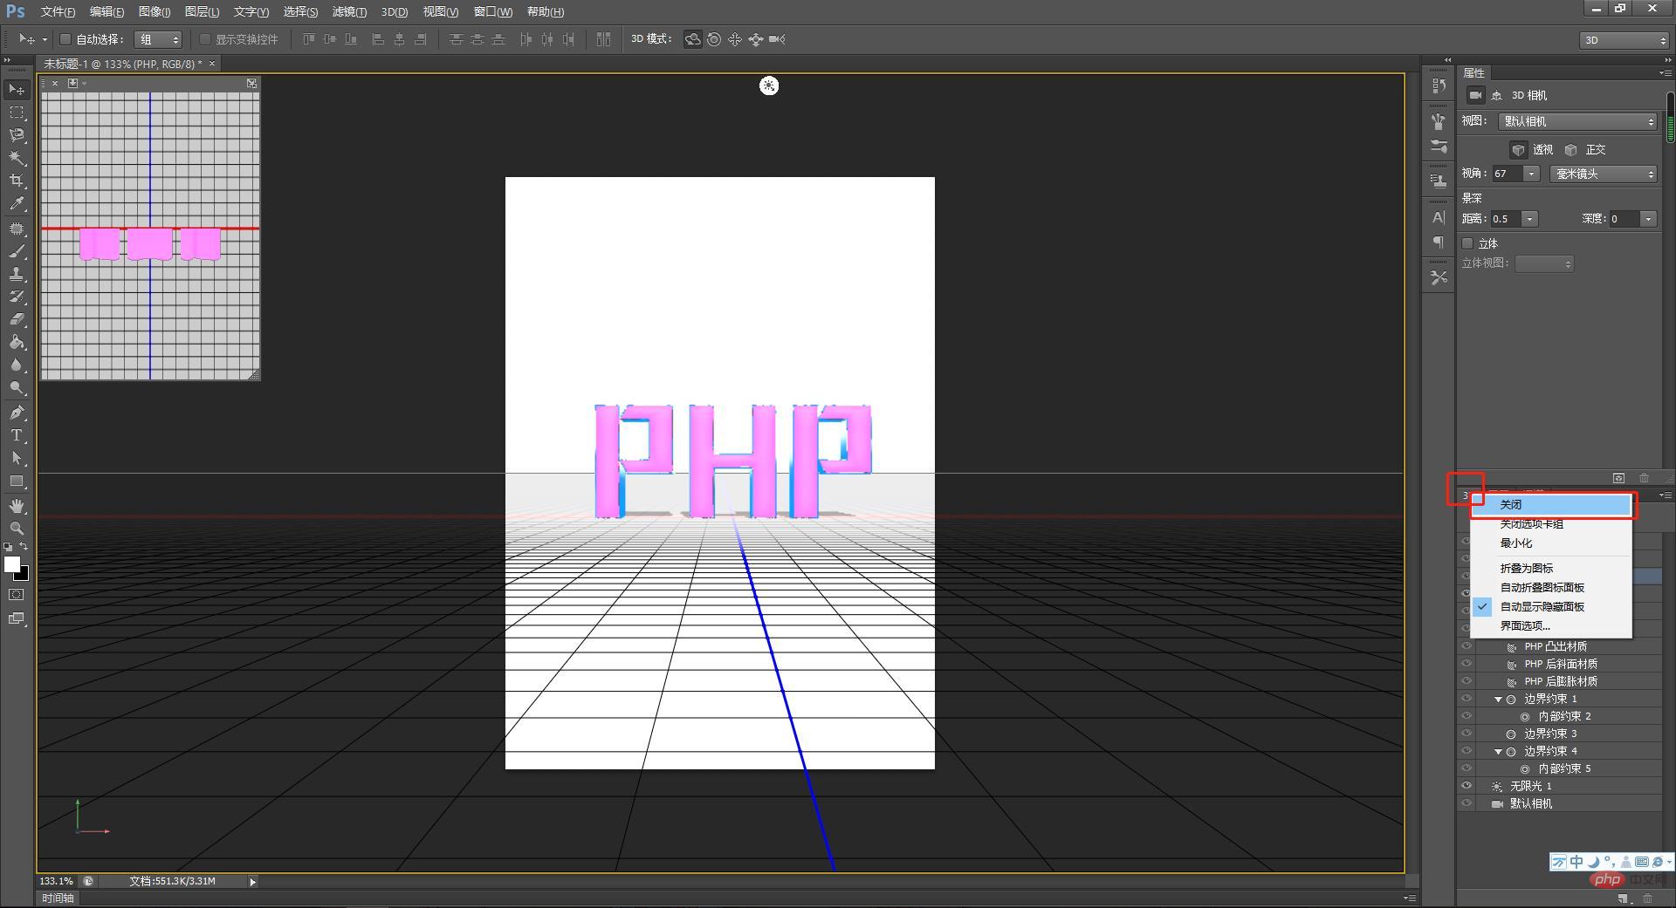Viewport: 1676px width, 908px height.
Task: Select the Pen tool
Action: tap(17, 413)
